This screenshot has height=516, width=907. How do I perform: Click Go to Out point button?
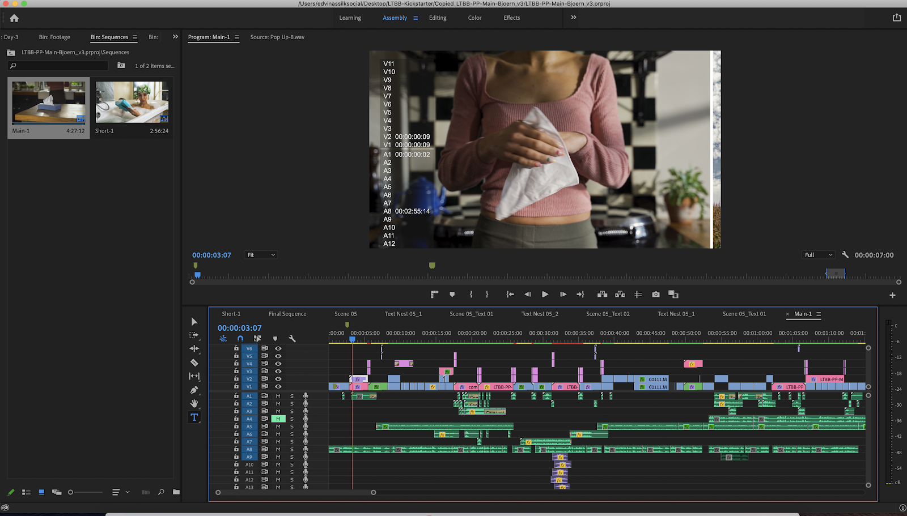(580, 295)
